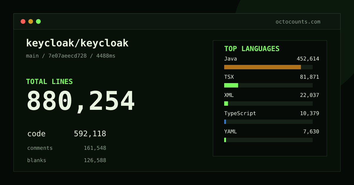The image size is (354, 185).
Task: Click the blue TypeScript progress bar
Action: tap(225, 122)
